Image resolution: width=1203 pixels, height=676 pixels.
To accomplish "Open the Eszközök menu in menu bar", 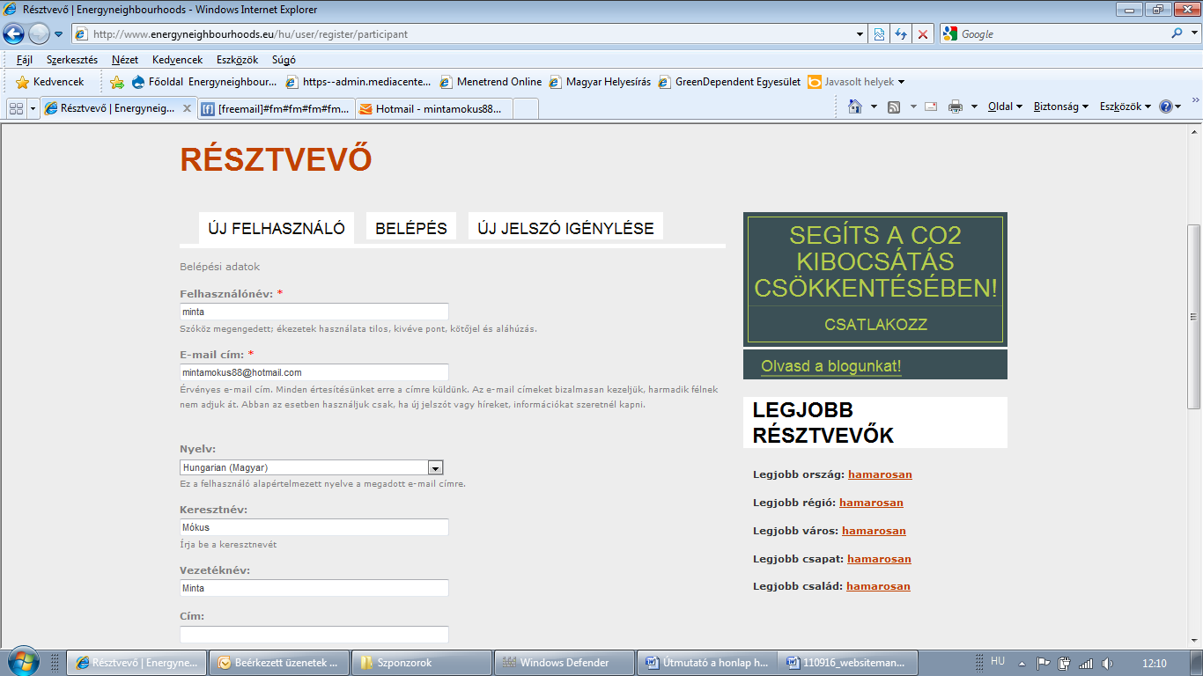I will (237, 60).
